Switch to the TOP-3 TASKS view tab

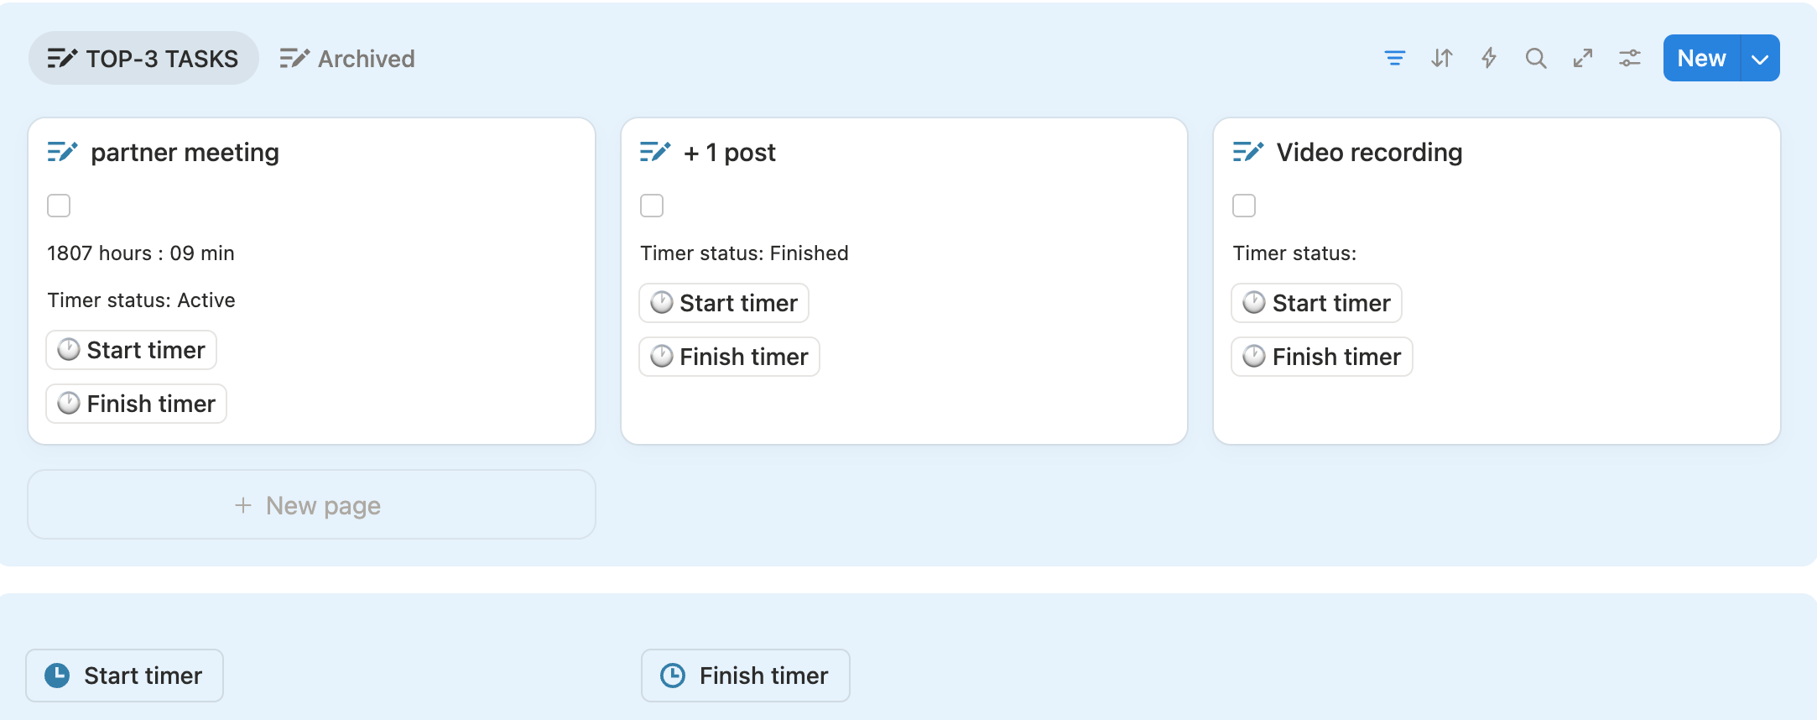tap(143, 58)
